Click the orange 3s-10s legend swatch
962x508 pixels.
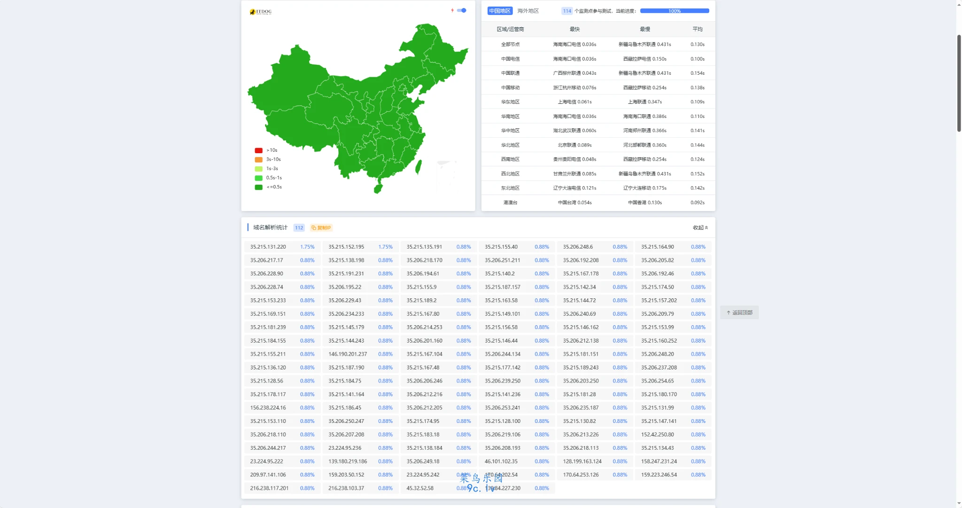pyautogui.click(x=258, y=160)
